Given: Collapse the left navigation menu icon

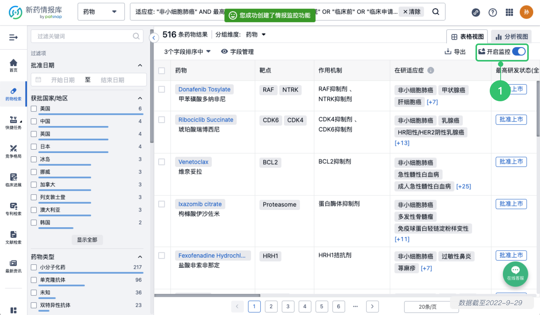Looking at the screenshot, I should [13, 37].
